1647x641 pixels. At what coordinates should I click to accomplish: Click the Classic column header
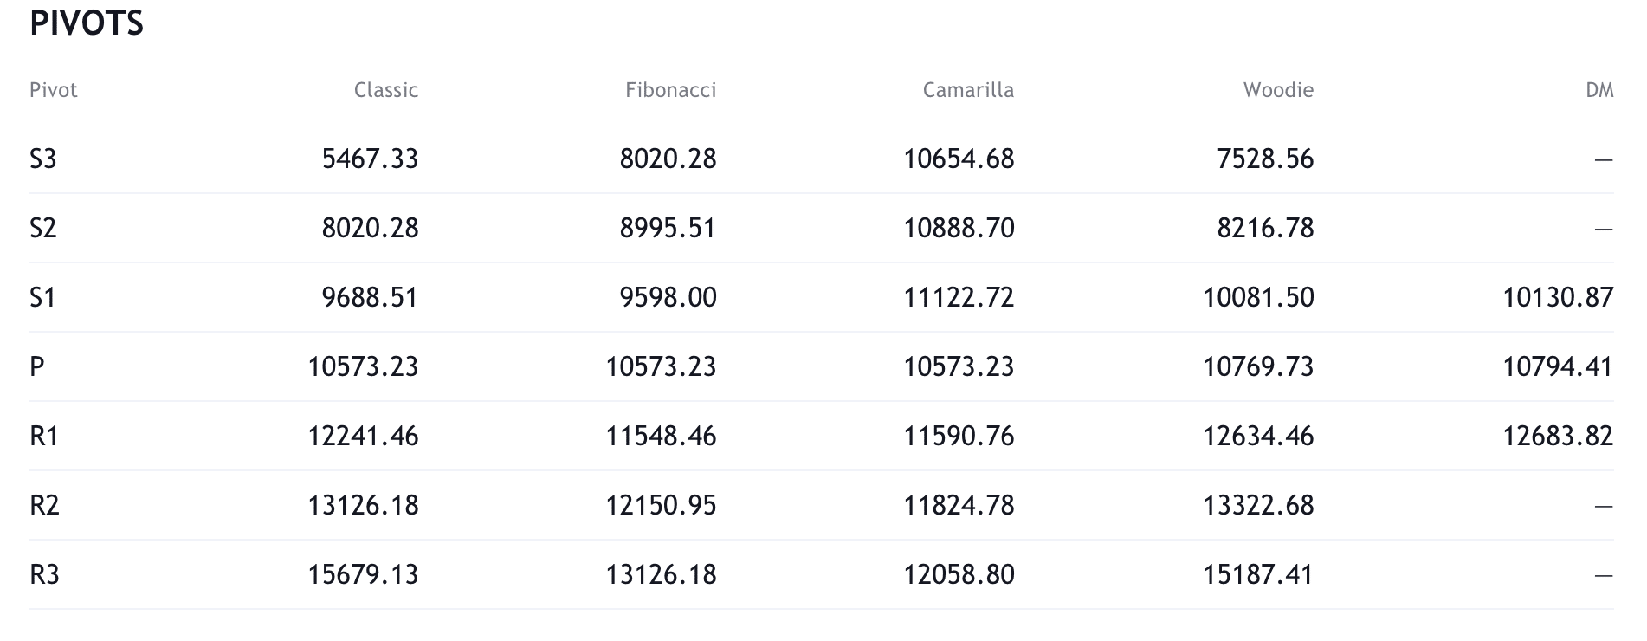point(386,90)
